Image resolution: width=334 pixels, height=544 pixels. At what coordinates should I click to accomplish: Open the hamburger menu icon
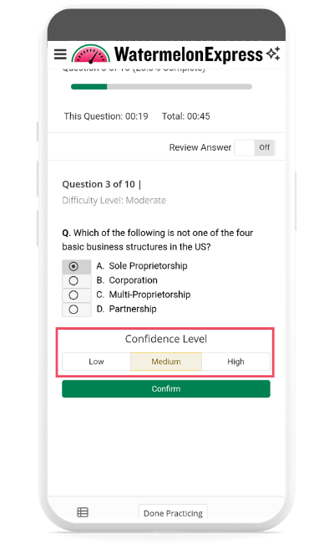tap(60, 54)
